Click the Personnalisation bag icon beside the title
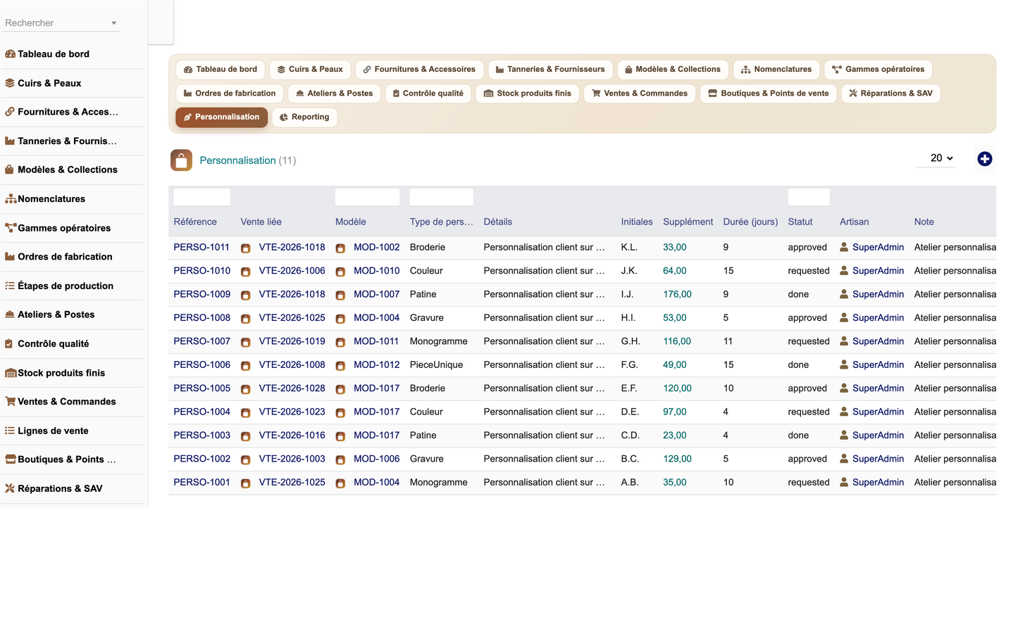1018x629 pixels. [x=181, y=160]
